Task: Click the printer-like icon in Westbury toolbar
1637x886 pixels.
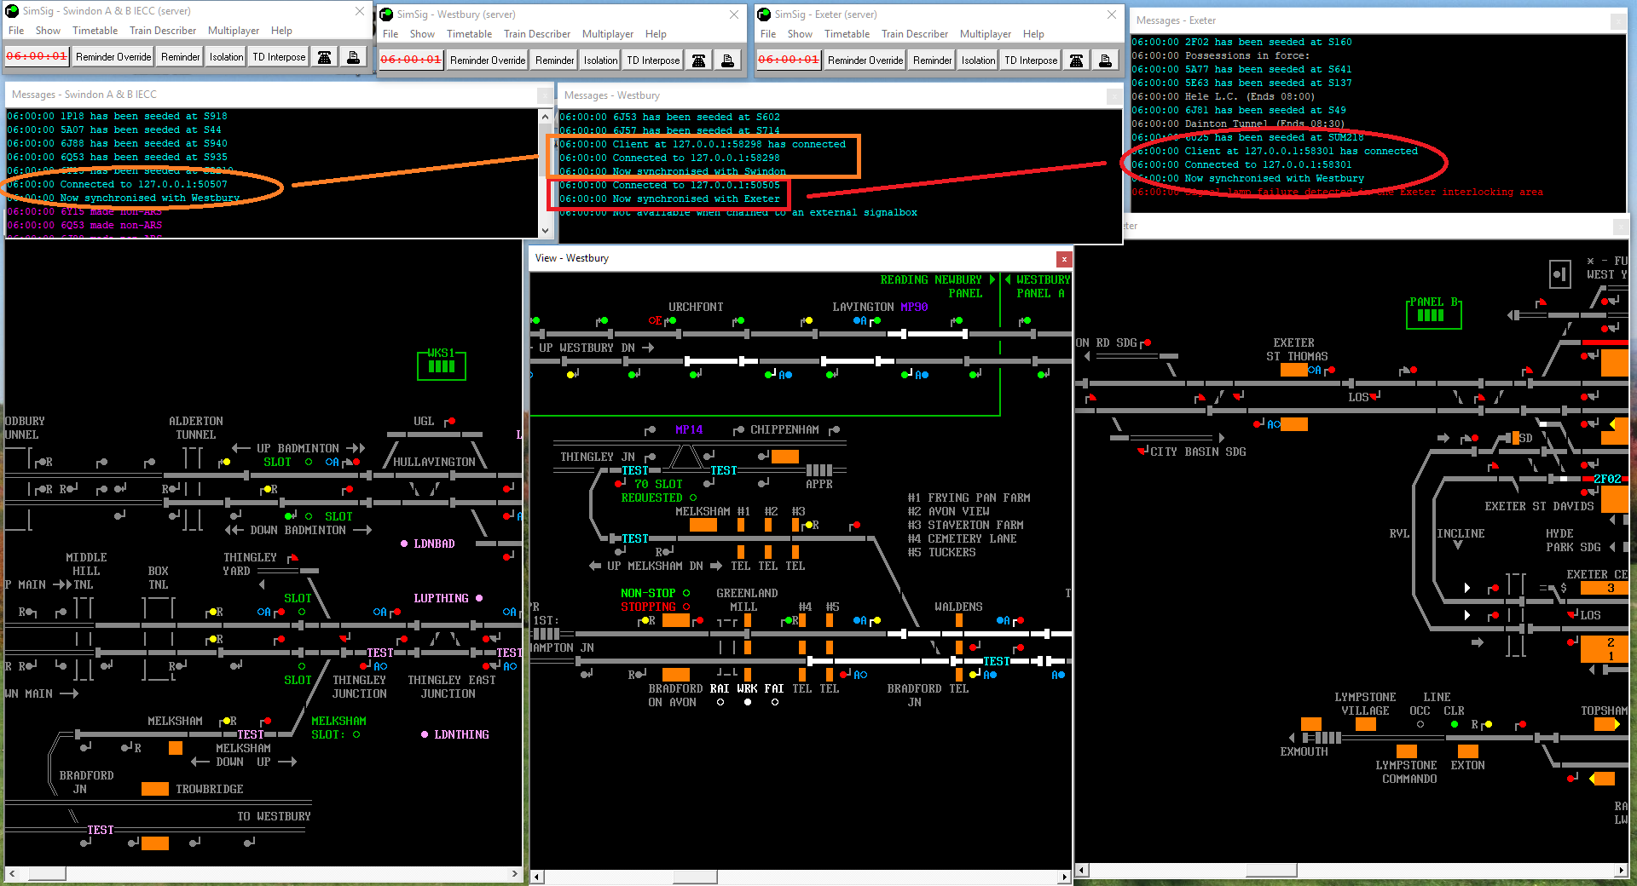Action: [x=727, y=60]
